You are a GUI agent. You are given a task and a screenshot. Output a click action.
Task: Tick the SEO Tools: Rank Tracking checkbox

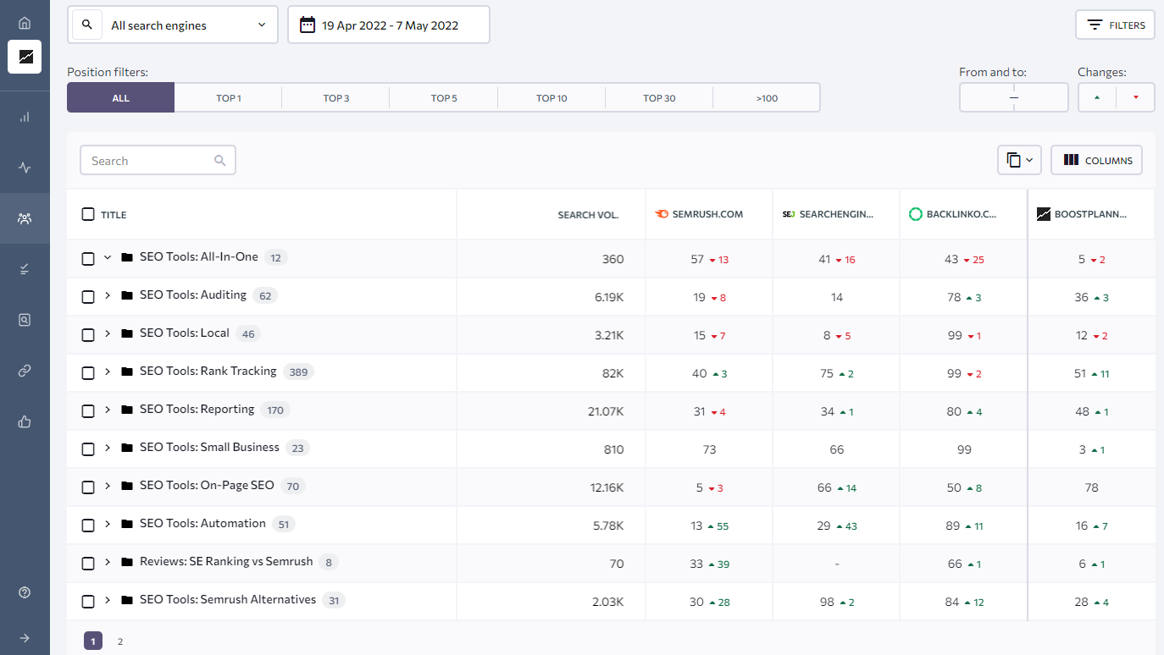[88, 373]
